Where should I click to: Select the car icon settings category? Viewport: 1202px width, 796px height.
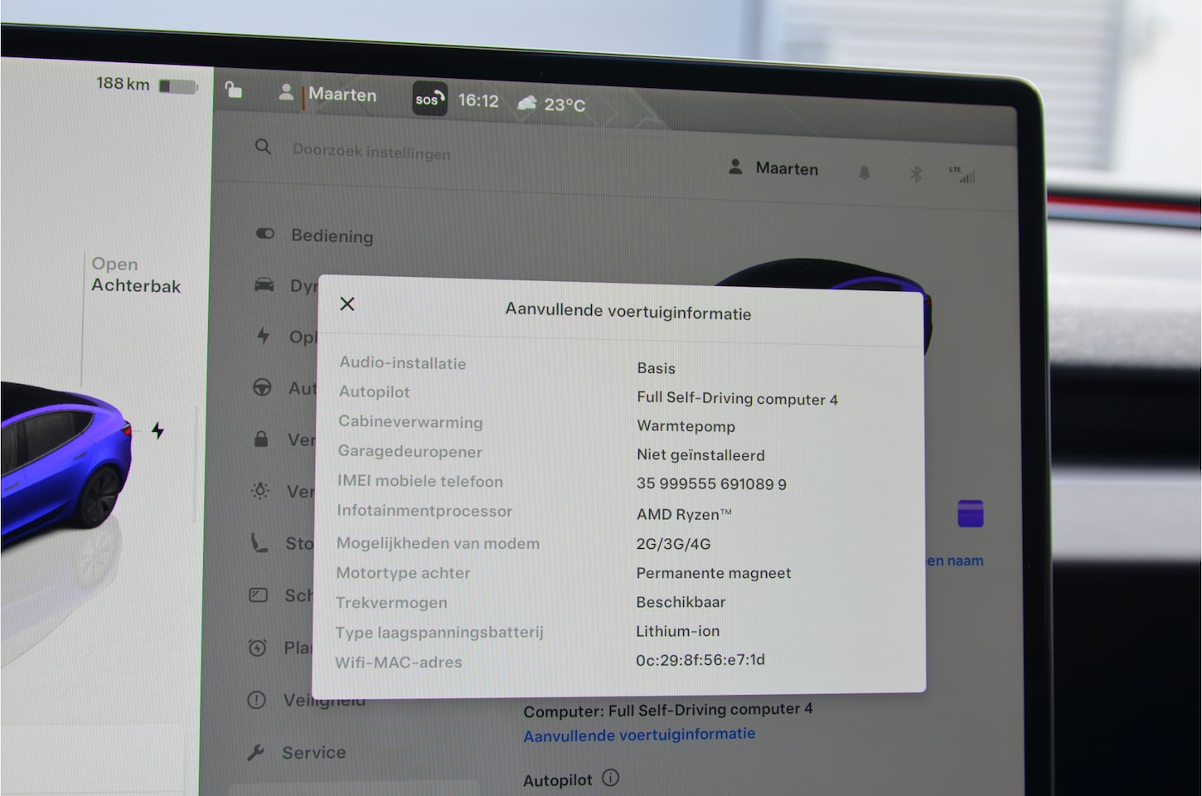tap(264, 285)
